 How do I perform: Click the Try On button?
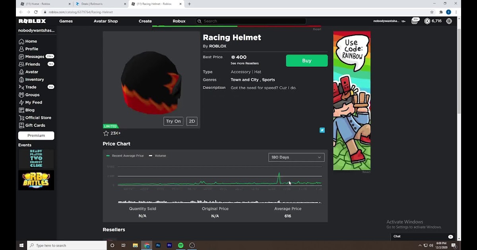tap(173, 121)
